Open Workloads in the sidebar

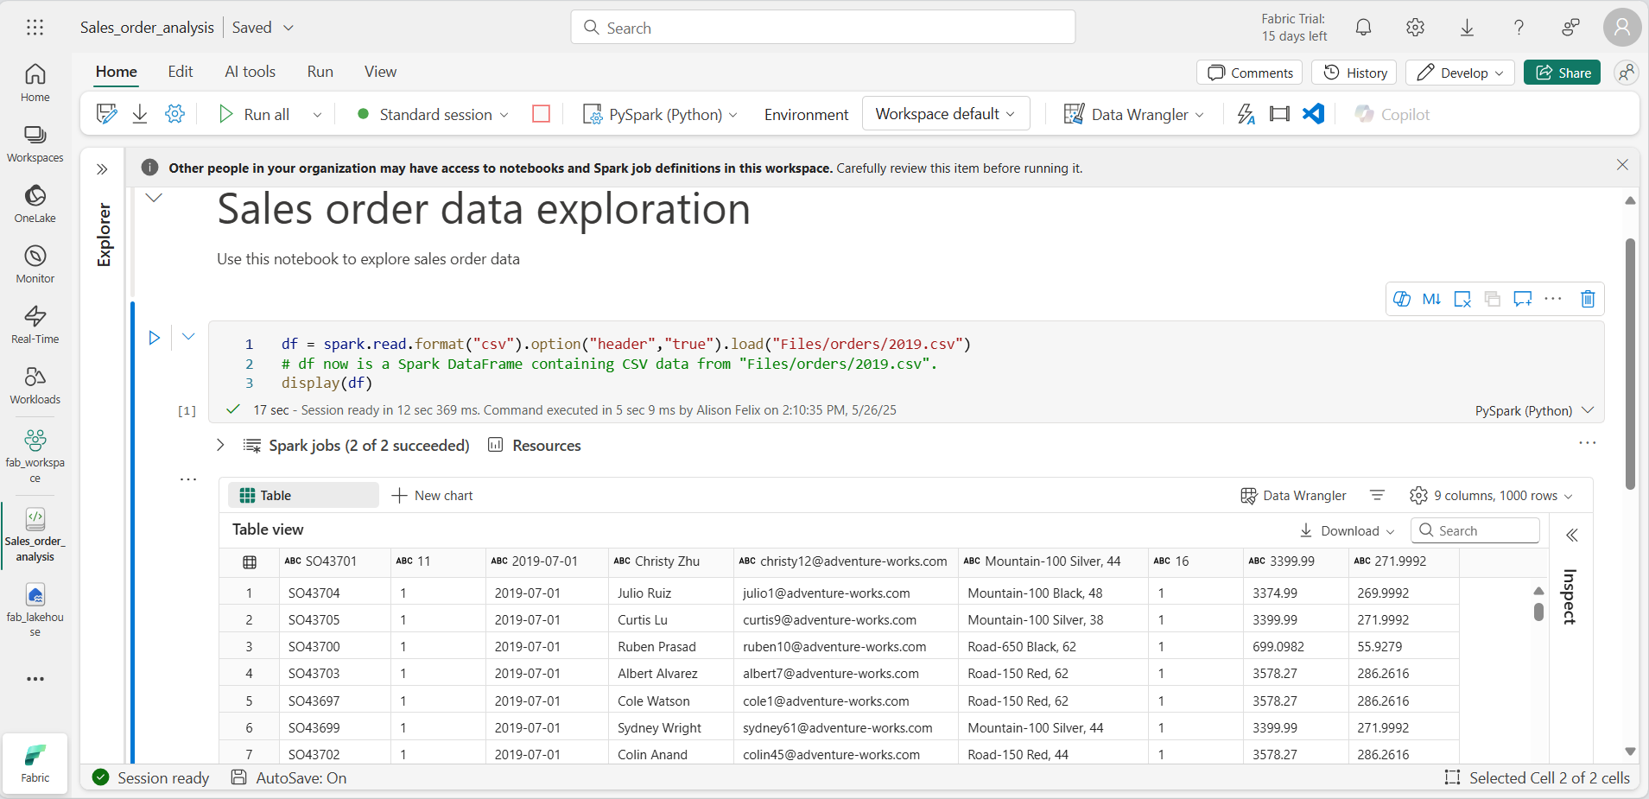coord(35,385)
